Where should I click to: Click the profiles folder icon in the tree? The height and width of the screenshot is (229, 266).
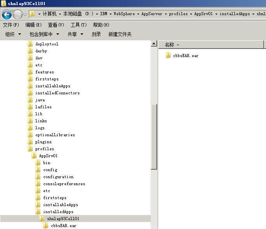pos(30,149)
